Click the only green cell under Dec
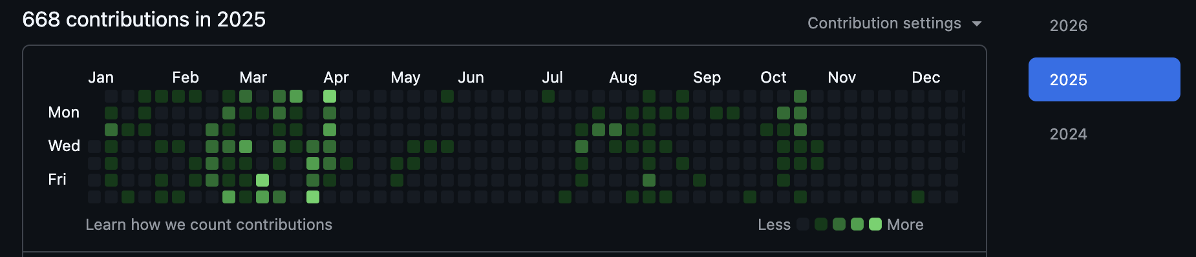The height and width of the screenshot is (257, 1196). (918, 197)
